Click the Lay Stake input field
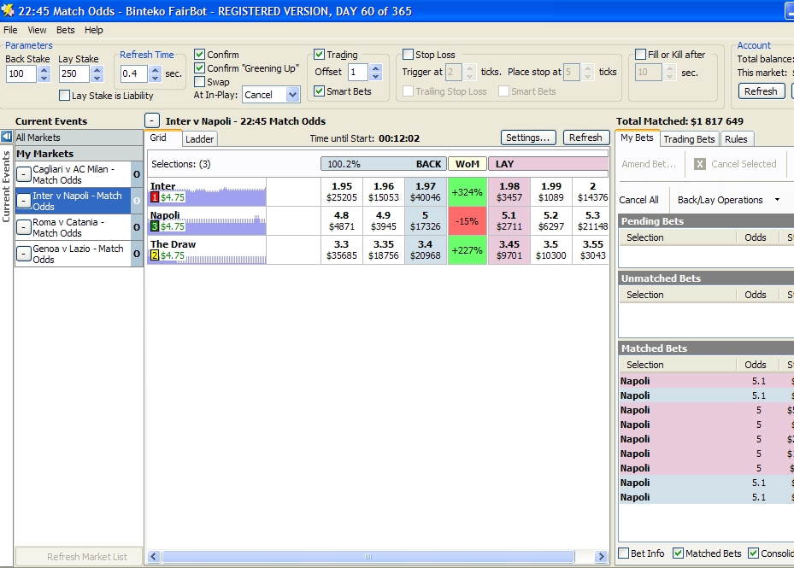 tap(74, 73)
